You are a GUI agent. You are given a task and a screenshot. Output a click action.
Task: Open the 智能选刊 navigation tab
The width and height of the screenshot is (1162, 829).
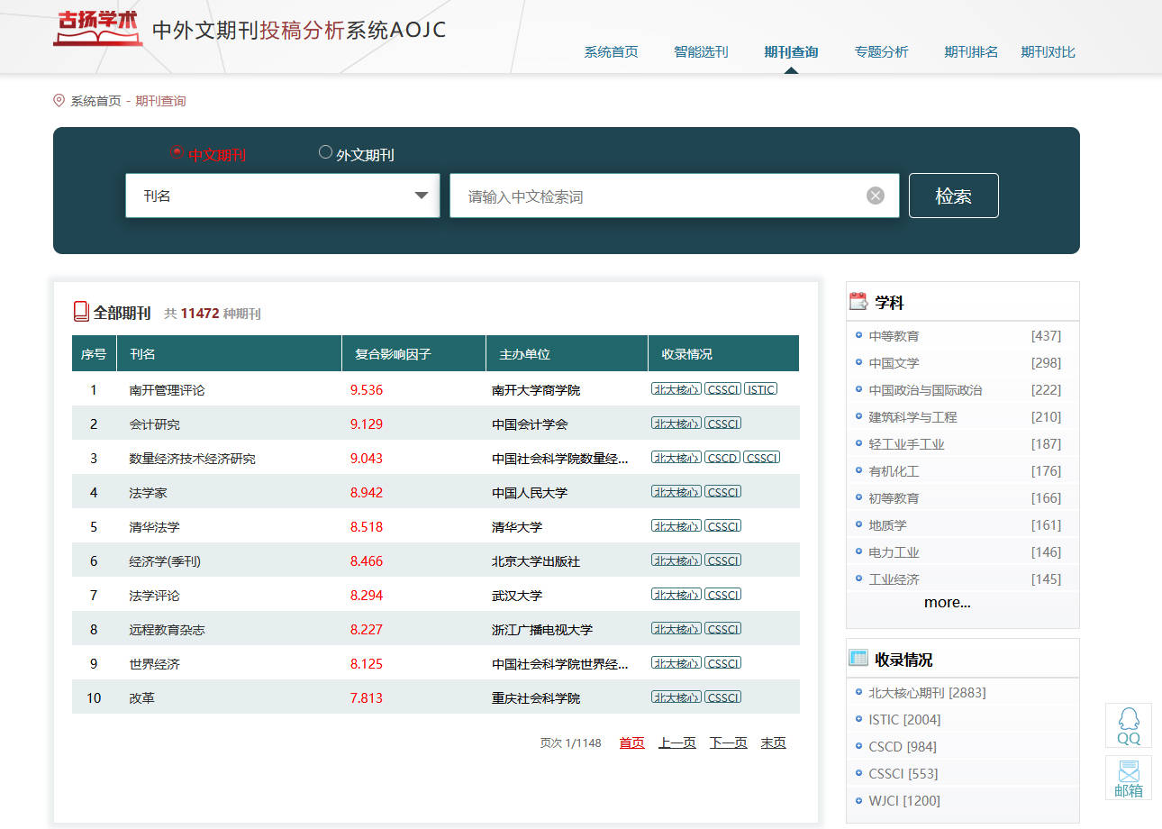coord(700,52)
